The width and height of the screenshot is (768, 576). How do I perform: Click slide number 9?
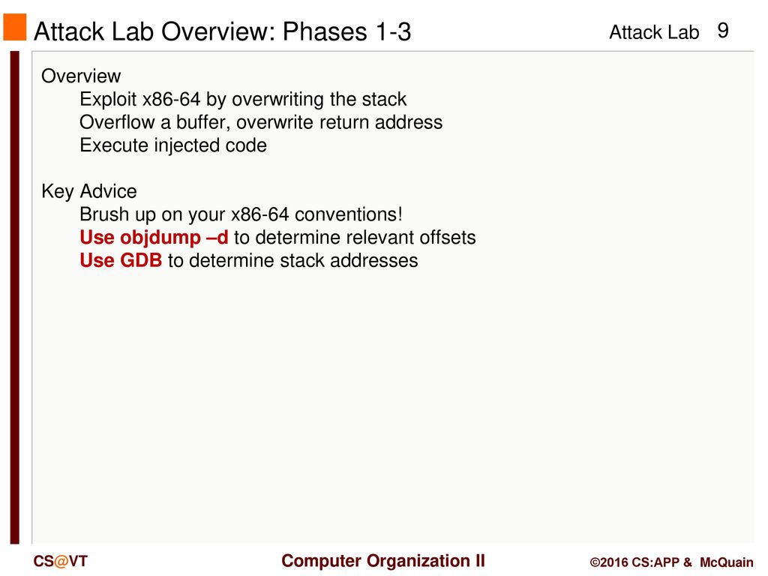(x=723, y=31)
